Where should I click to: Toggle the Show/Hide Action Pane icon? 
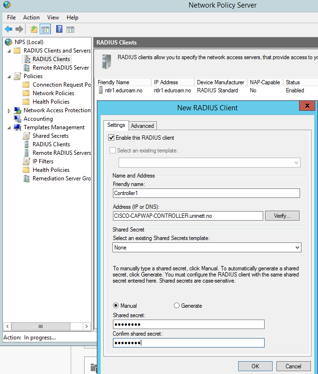(70, 29)
